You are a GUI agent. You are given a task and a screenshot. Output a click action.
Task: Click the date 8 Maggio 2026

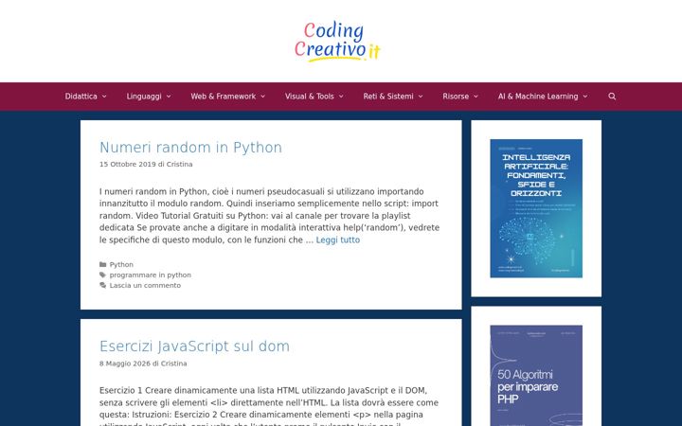point(125,364)
